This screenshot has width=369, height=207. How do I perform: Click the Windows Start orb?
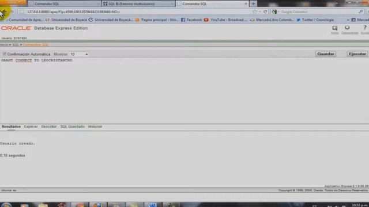[x=6, y=205]
